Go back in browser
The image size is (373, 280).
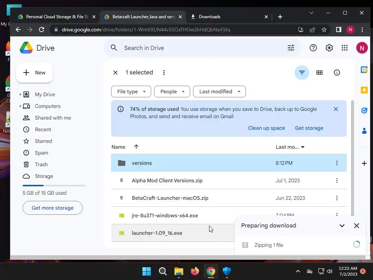[18, 30]
